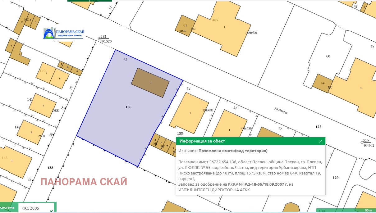Click the ул. Люляк street label

click(281, 111)
